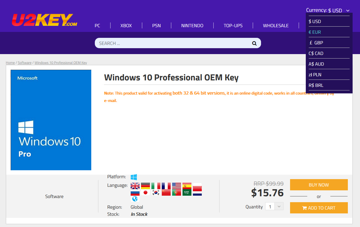Open the TOP-UPS navigation menu

[x=233, y=26]
